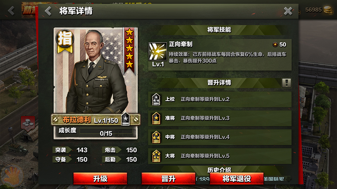The height and width of the screenshot is (189, 337).
Task: Select the 准将 rank insignia icon
Action: tap(156, 118)
